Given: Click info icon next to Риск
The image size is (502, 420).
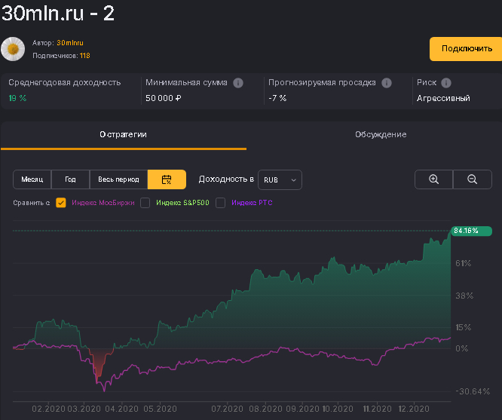Looking at the screenshot, I should tap(446, 83).
